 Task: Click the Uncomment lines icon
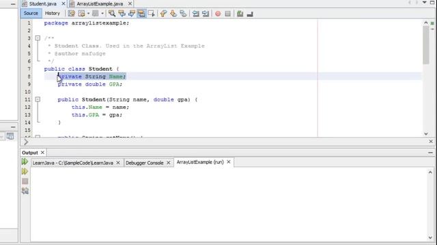pyautogui.click(x=250, y=14)
